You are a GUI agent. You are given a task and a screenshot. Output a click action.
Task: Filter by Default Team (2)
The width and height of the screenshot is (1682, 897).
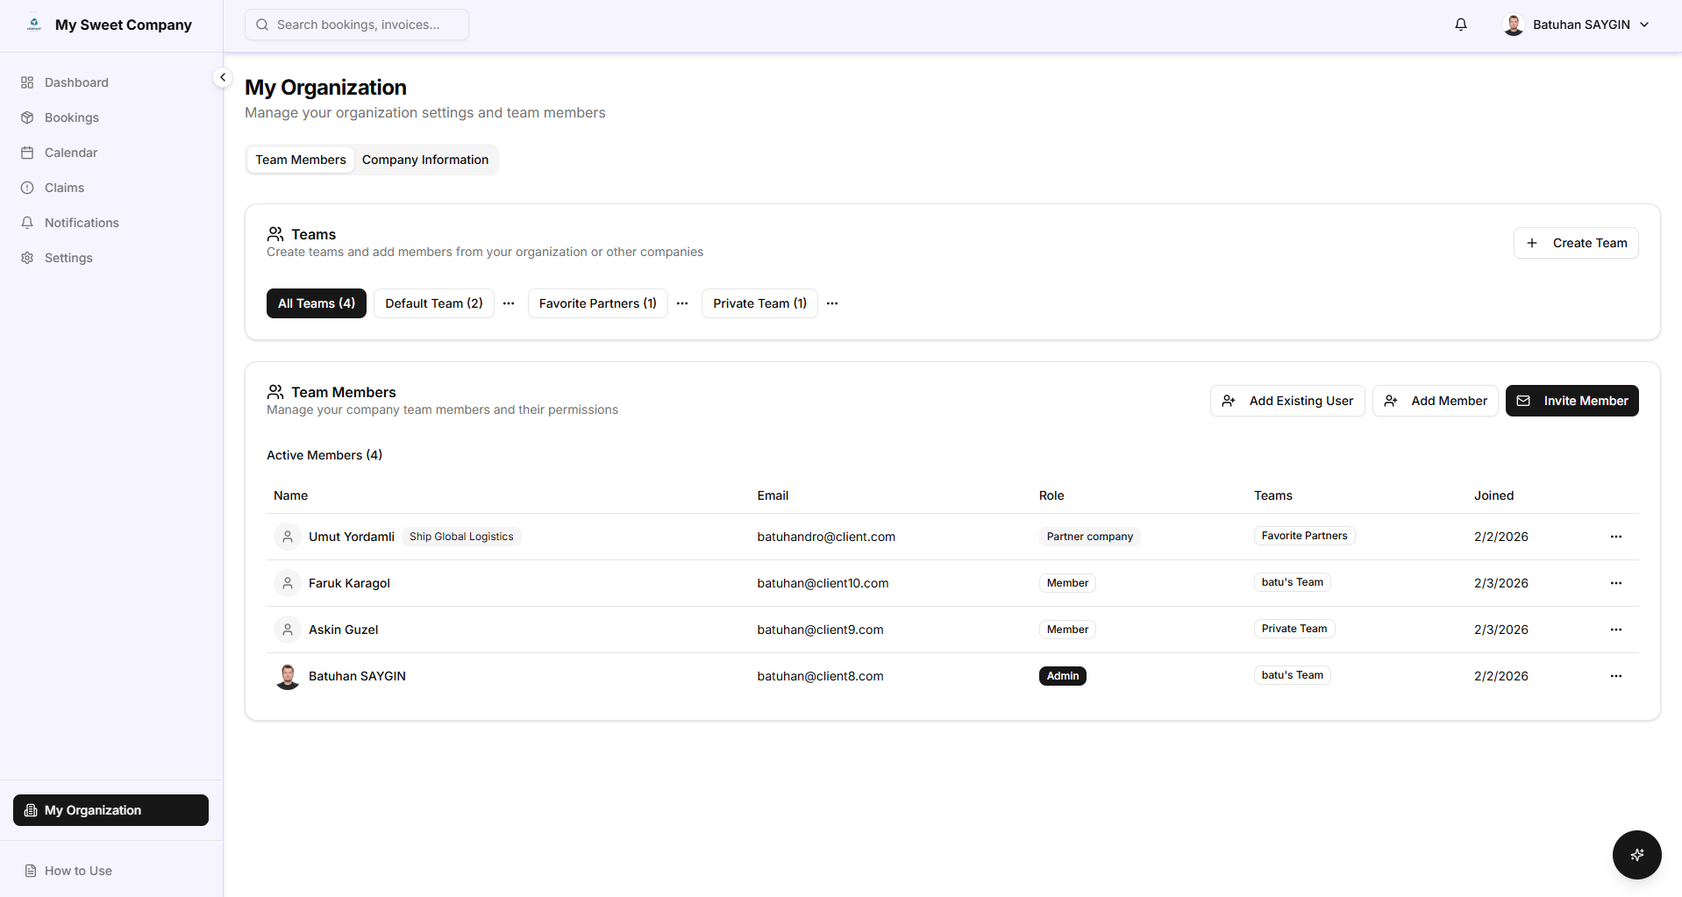click(x=434, y=303)
